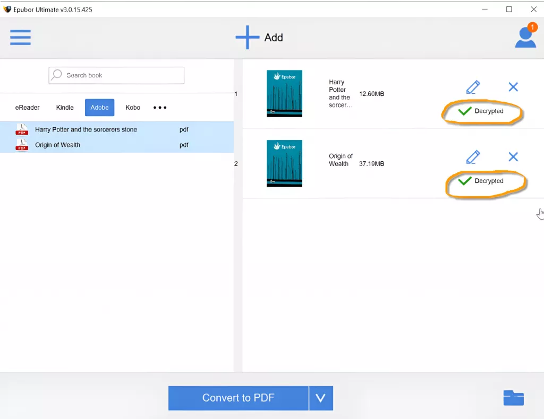The width and height of the screenshot is (544, 419).
Task: Minimize the Epubor Ultimate window
Action: [484, 9]
